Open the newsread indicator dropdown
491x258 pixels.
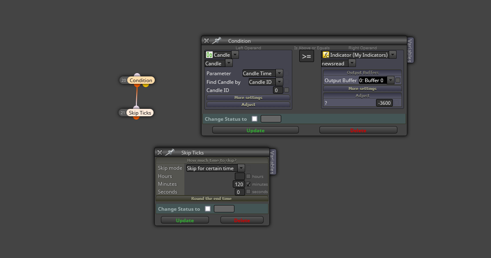(352, 63)
